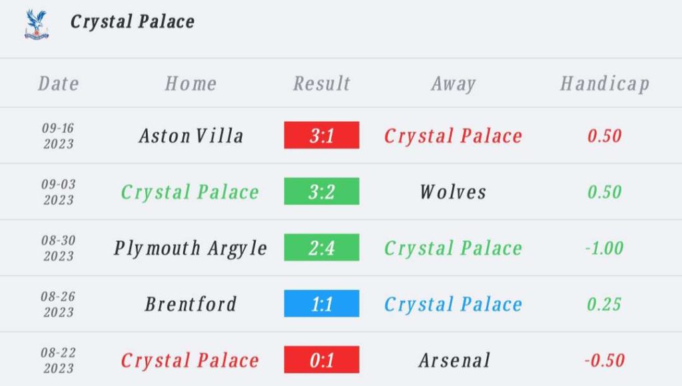Click the blue 1:1 draw badge
682x386 pixels.
[x=322, y=304]
